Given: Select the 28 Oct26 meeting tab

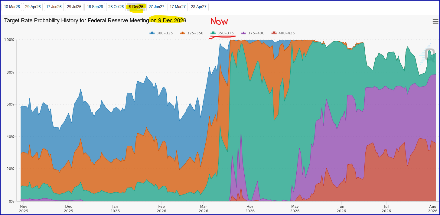Looking at the screenshot, I should click(116, 7).
